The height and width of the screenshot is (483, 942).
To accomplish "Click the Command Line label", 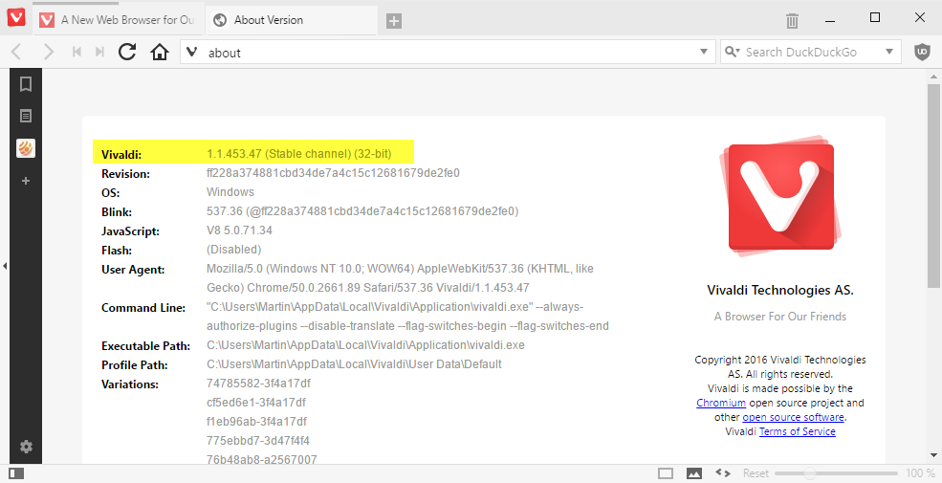I will point(143,308).
